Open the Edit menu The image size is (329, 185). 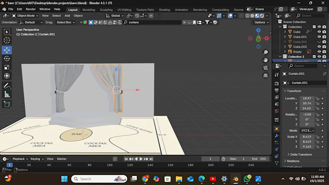(x=19, y=9)
